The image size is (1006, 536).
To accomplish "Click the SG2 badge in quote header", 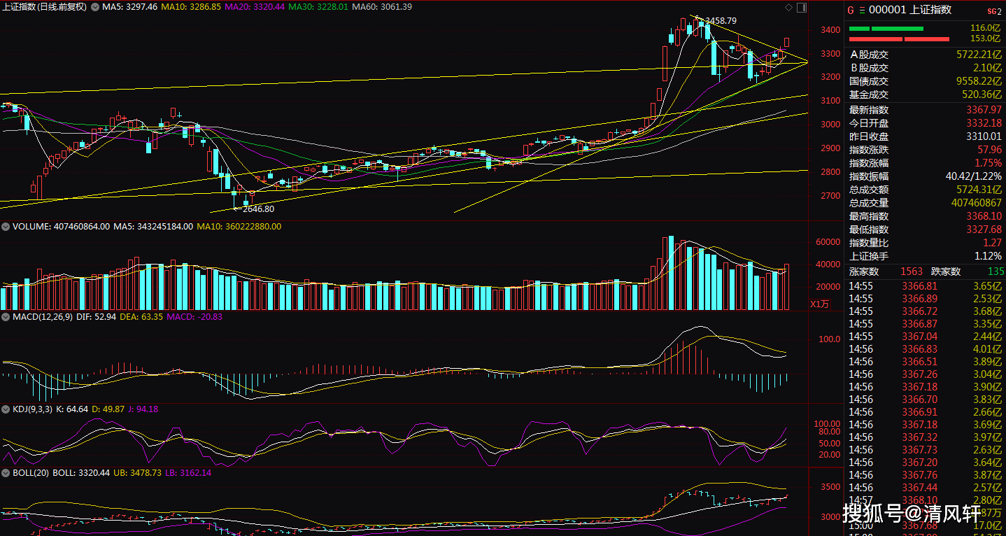I will click(x=994, y=10).
